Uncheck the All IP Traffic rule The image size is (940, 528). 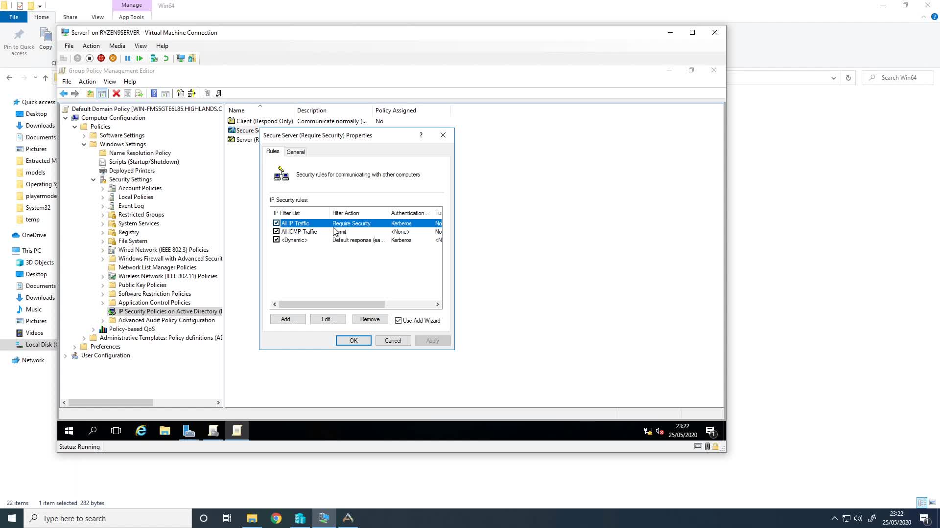pos(277,223)
